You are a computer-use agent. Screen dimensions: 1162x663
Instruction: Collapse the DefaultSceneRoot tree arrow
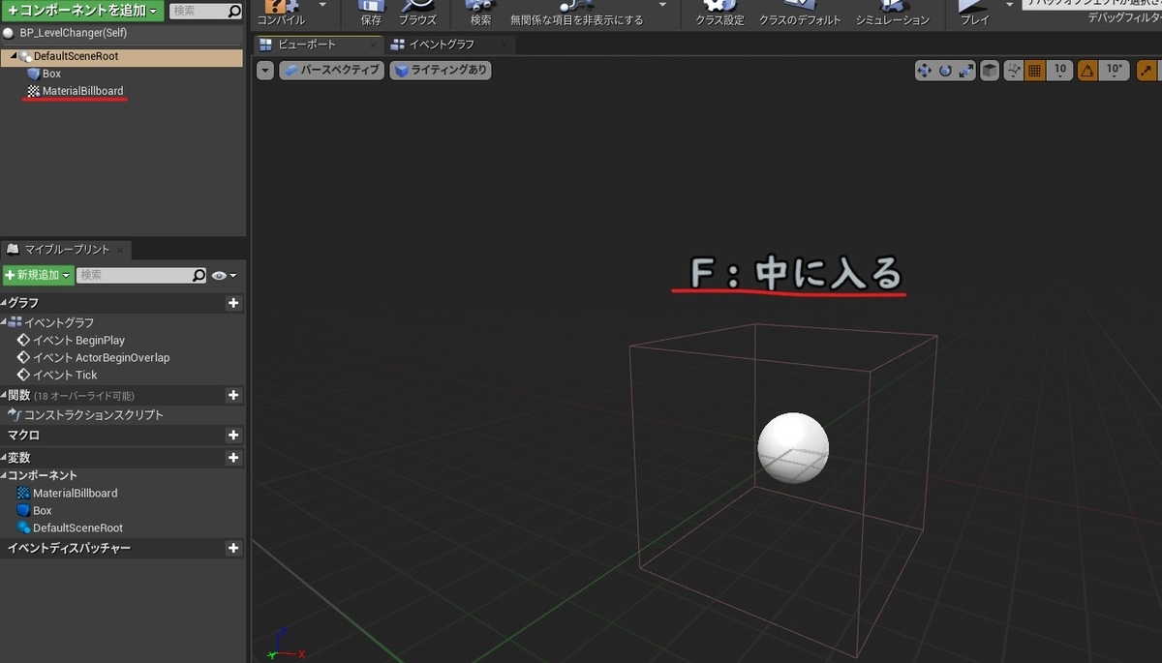[14, 56]
